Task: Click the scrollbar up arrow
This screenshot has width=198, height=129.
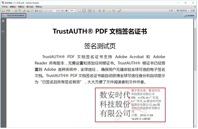Action: click(x=195, y=20)
